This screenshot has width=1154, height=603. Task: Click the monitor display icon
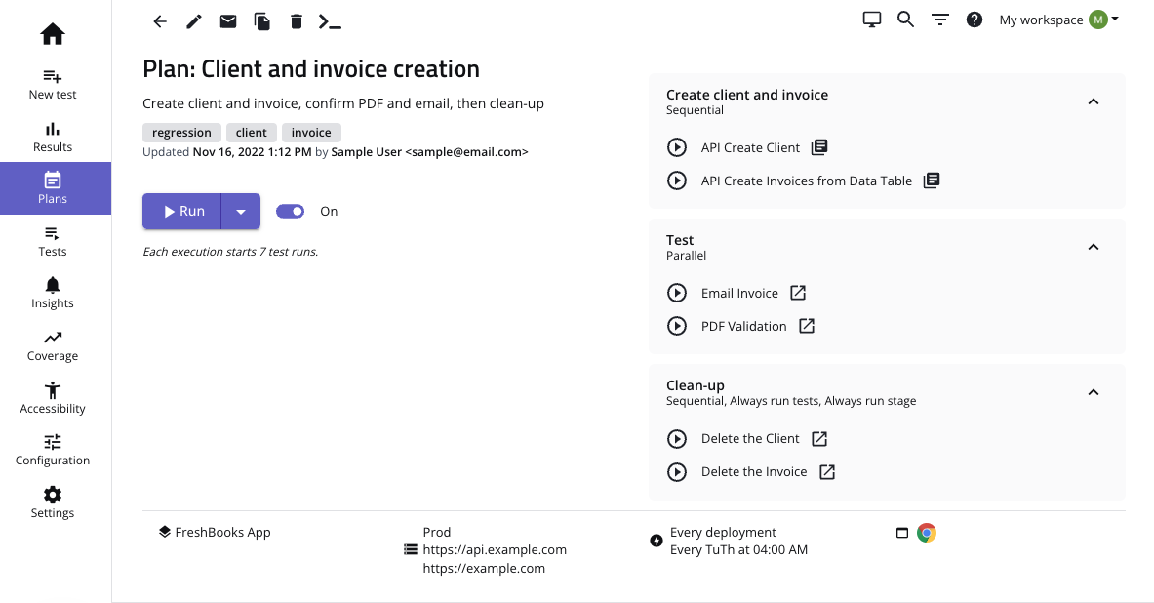click(871, 20)
